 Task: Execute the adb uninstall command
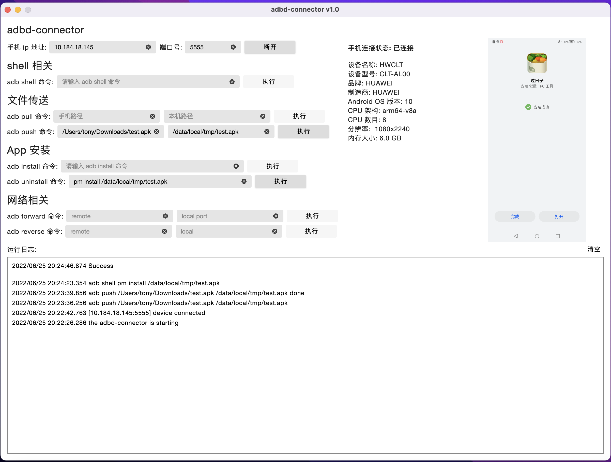pos(280,182)
